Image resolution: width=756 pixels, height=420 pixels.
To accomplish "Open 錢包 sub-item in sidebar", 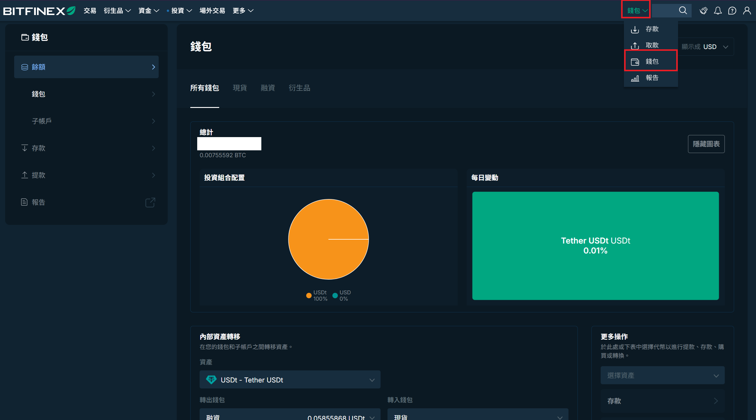I will coord(86,94).
